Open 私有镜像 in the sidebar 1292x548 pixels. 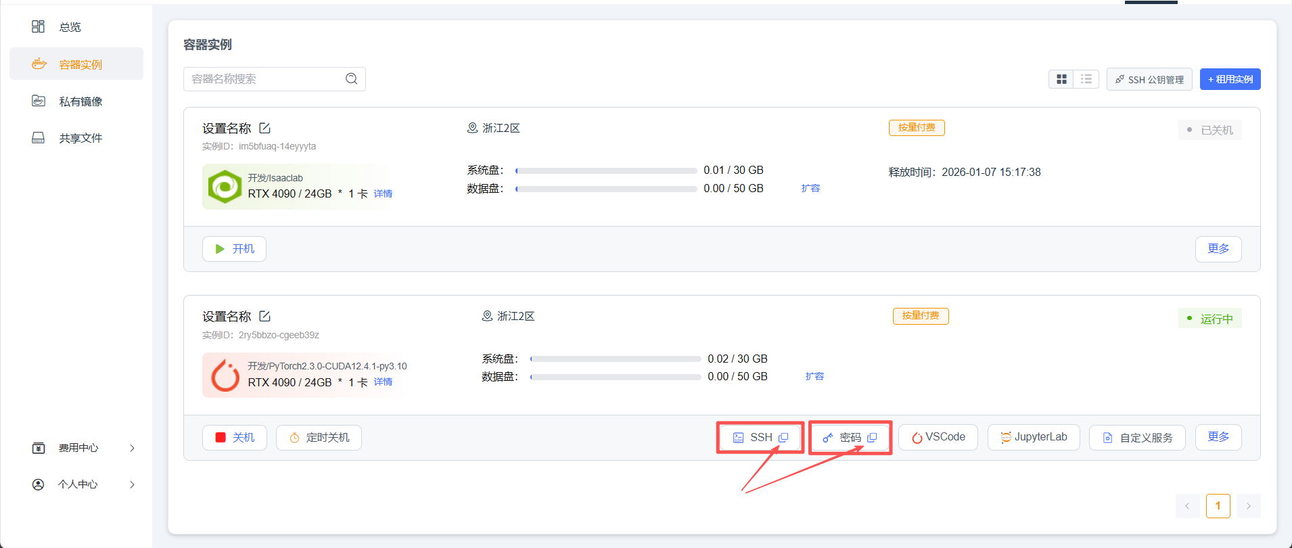click(80, 101)
